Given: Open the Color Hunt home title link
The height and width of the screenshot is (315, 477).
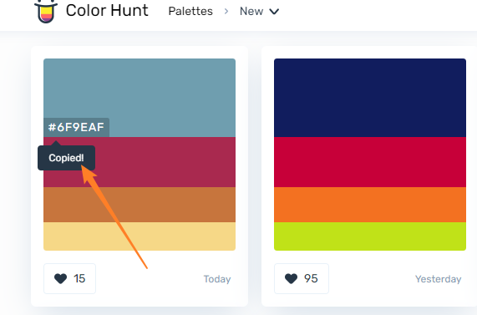Looking at the screenshot, I should (107, 11).
